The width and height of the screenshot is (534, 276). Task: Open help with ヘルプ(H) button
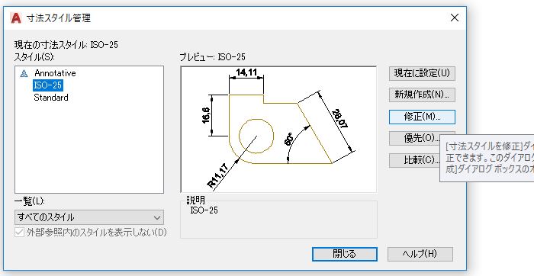(420, 254)
